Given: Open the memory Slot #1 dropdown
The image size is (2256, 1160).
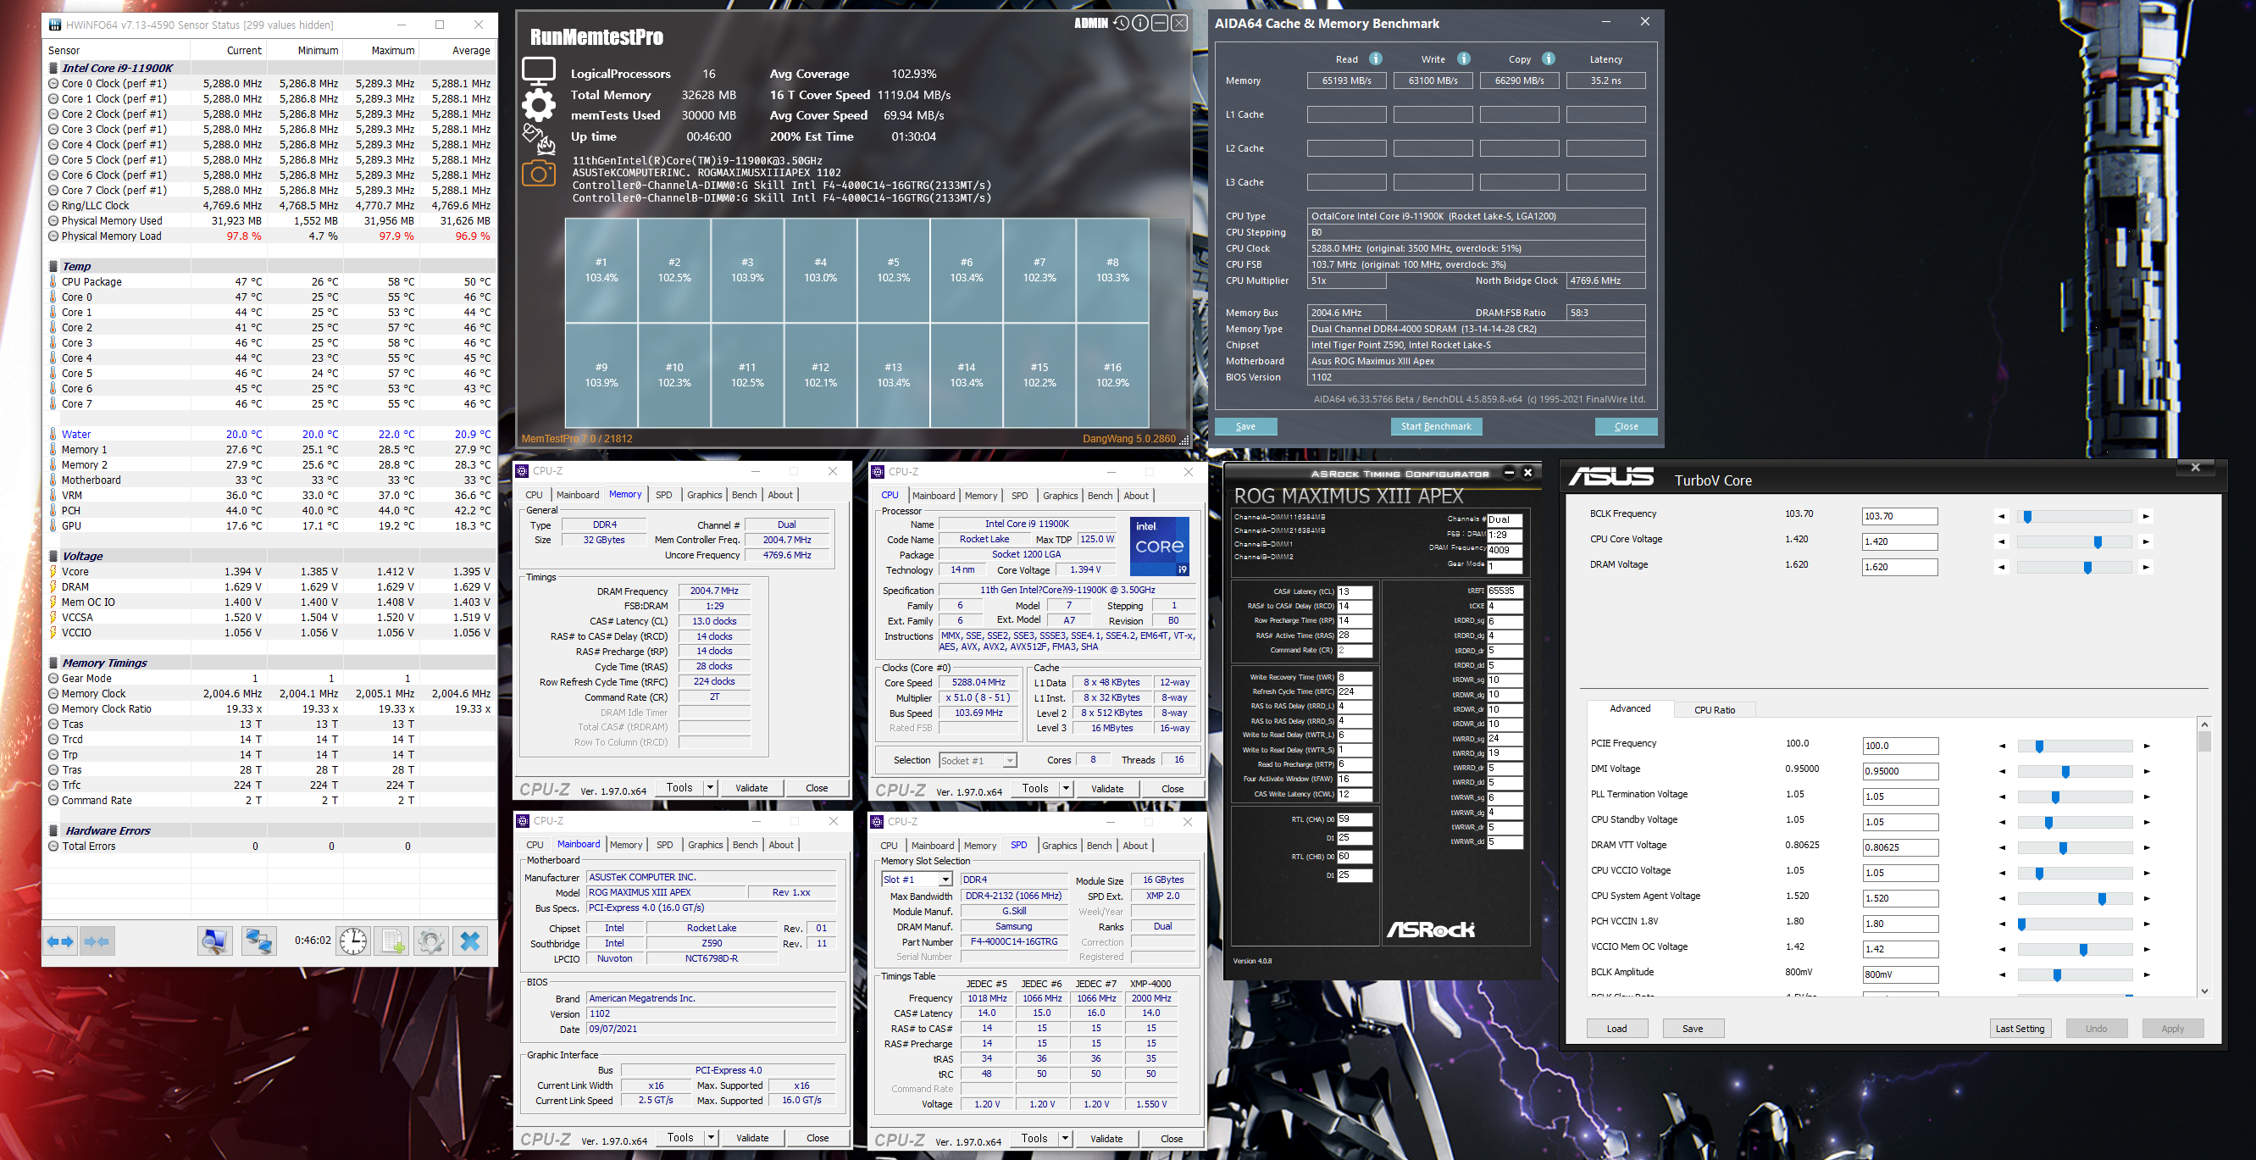Looking at the screenshot, I should tap(945, 880).
